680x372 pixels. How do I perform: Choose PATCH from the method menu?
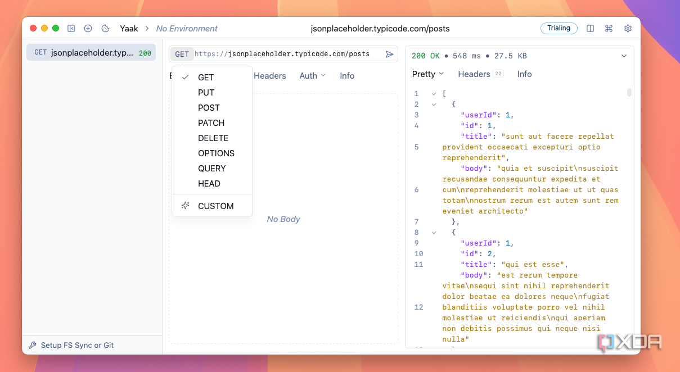[212, 123]
